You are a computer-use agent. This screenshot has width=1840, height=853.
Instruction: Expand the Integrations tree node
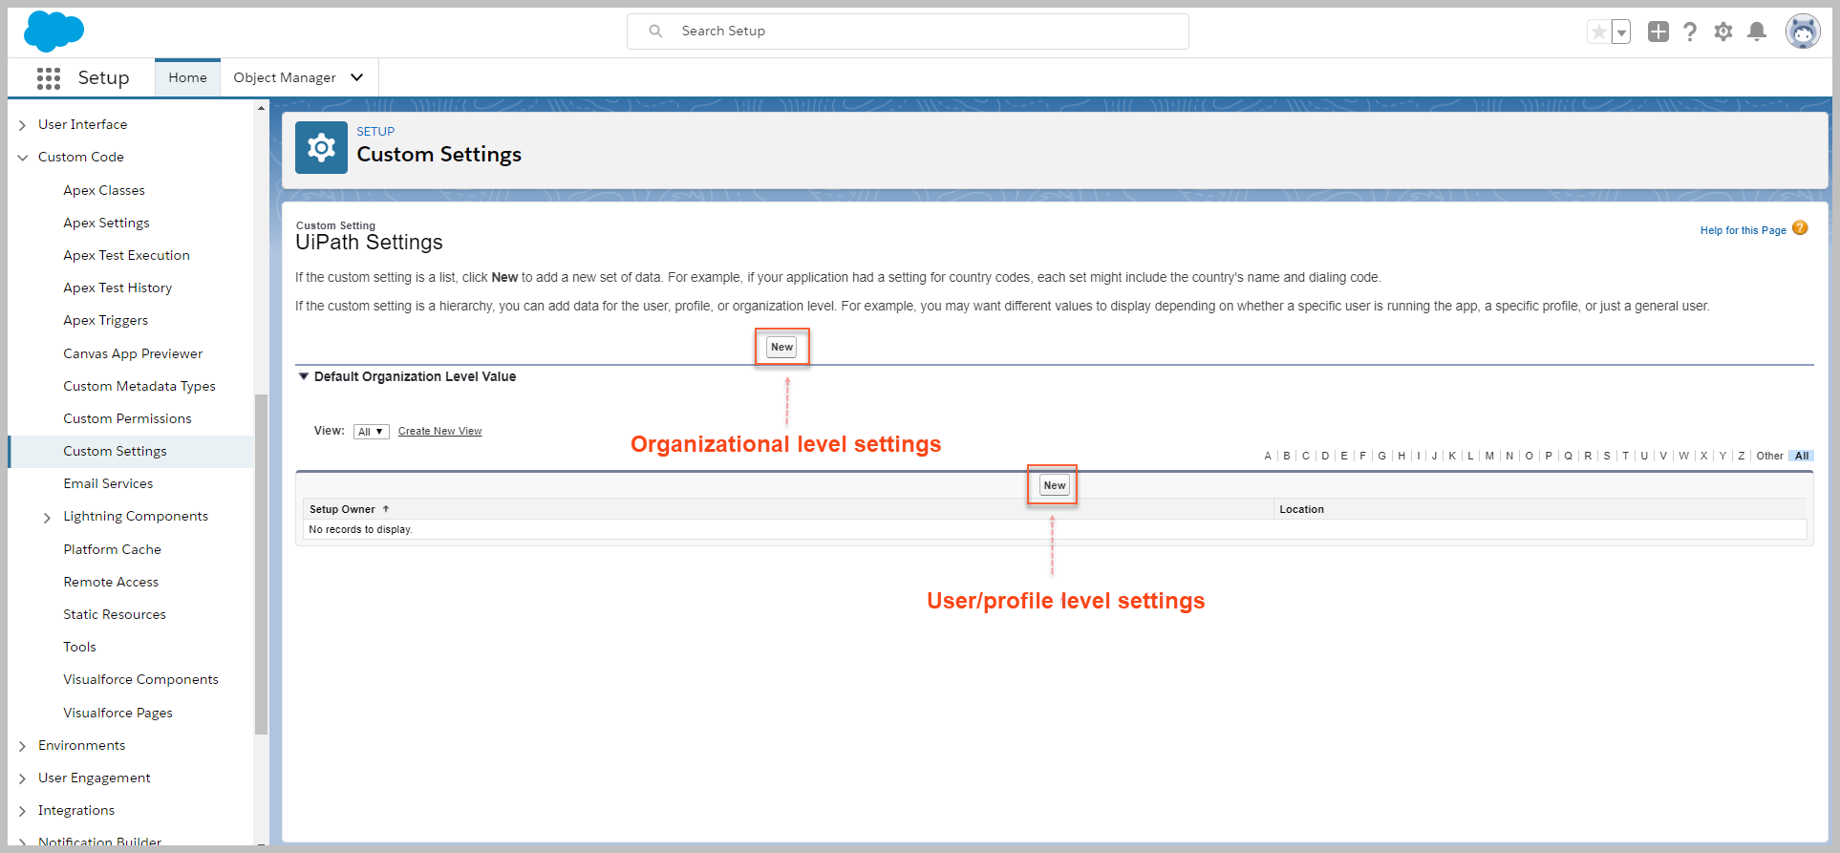click(22, 811)
